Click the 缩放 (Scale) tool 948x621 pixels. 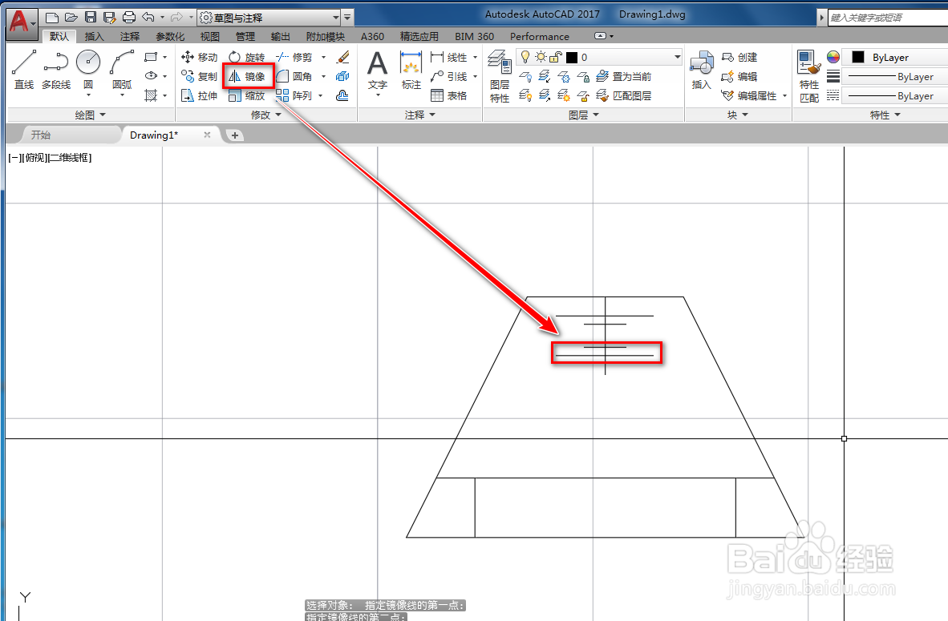coord(247,95)
